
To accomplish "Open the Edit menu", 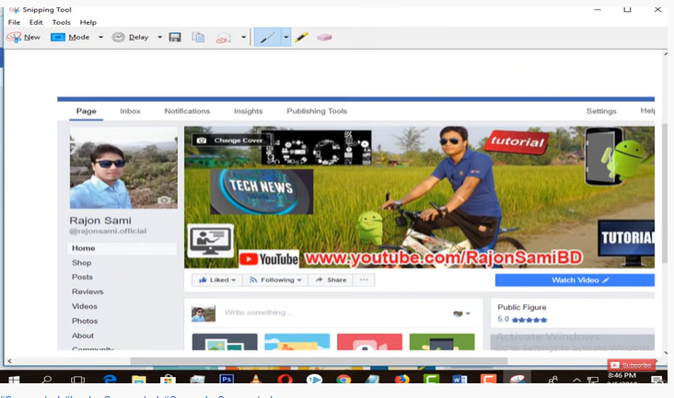I will pyautogui.click(x=36, y=22).
